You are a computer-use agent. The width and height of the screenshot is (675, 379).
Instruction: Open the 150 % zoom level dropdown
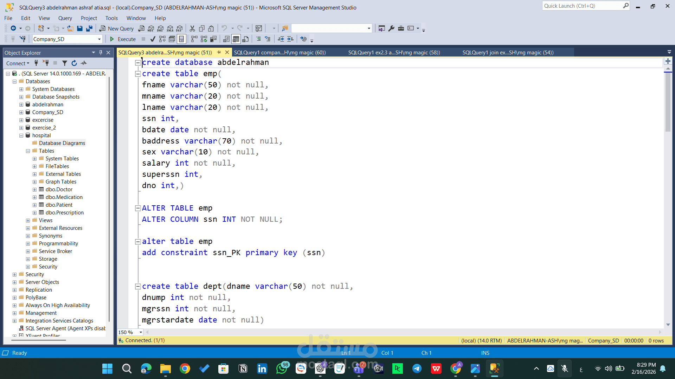point(141,332)
